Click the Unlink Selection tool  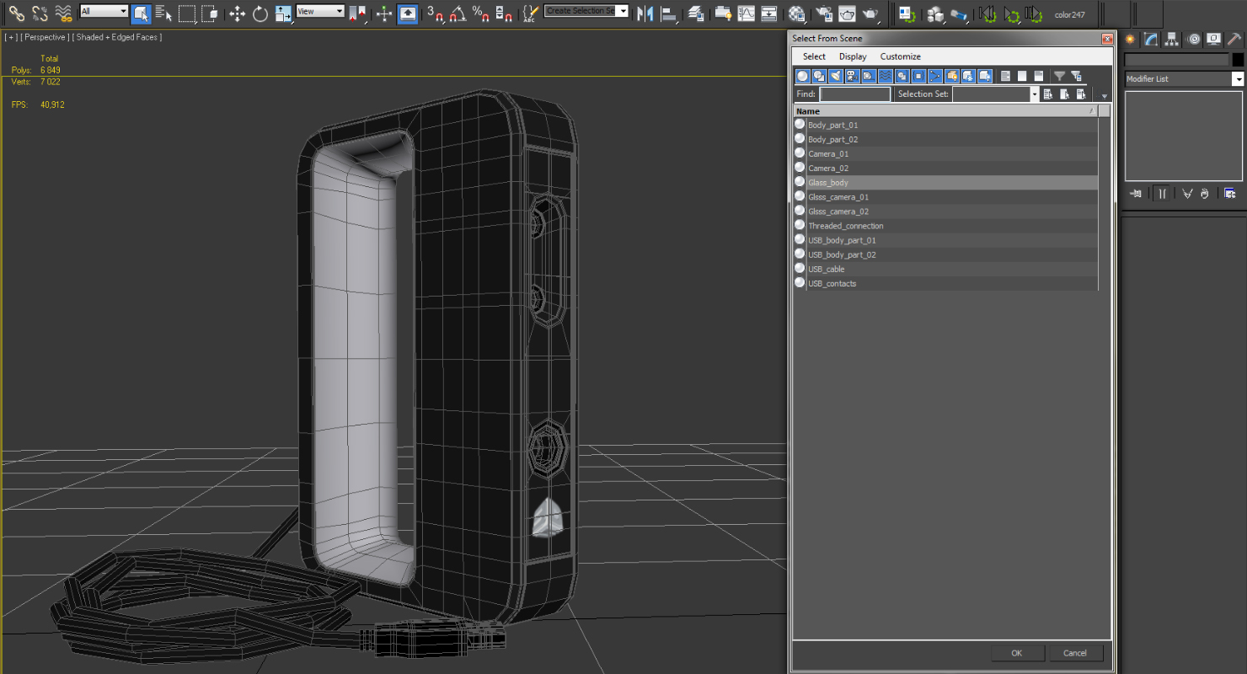(x=40, y=13)
